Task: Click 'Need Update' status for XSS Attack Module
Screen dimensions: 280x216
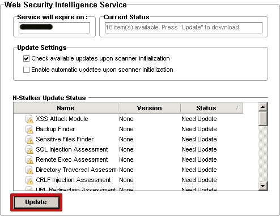Action: point(199,119)
